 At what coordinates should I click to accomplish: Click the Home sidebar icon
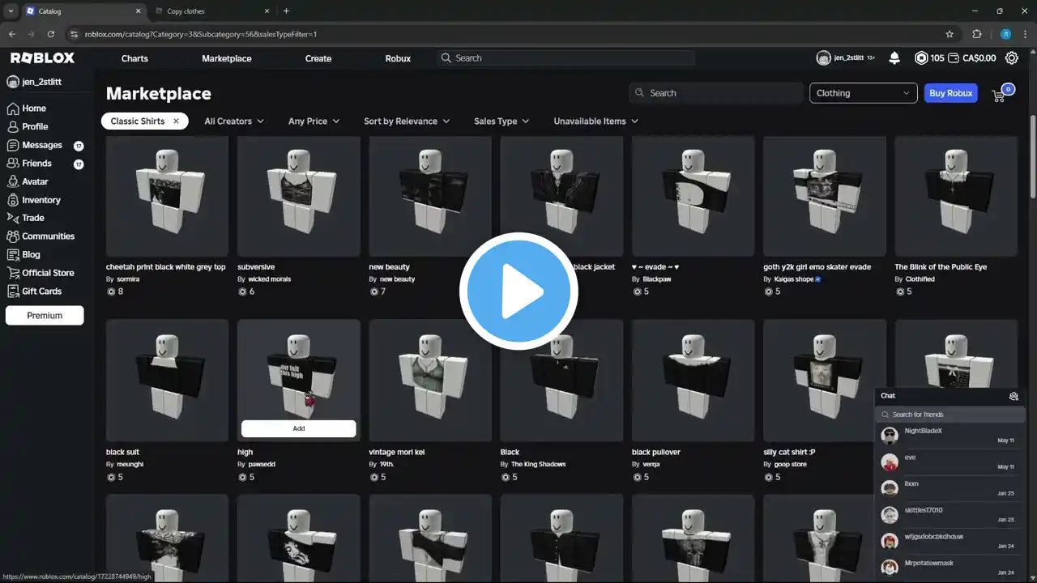coord(13,109)
